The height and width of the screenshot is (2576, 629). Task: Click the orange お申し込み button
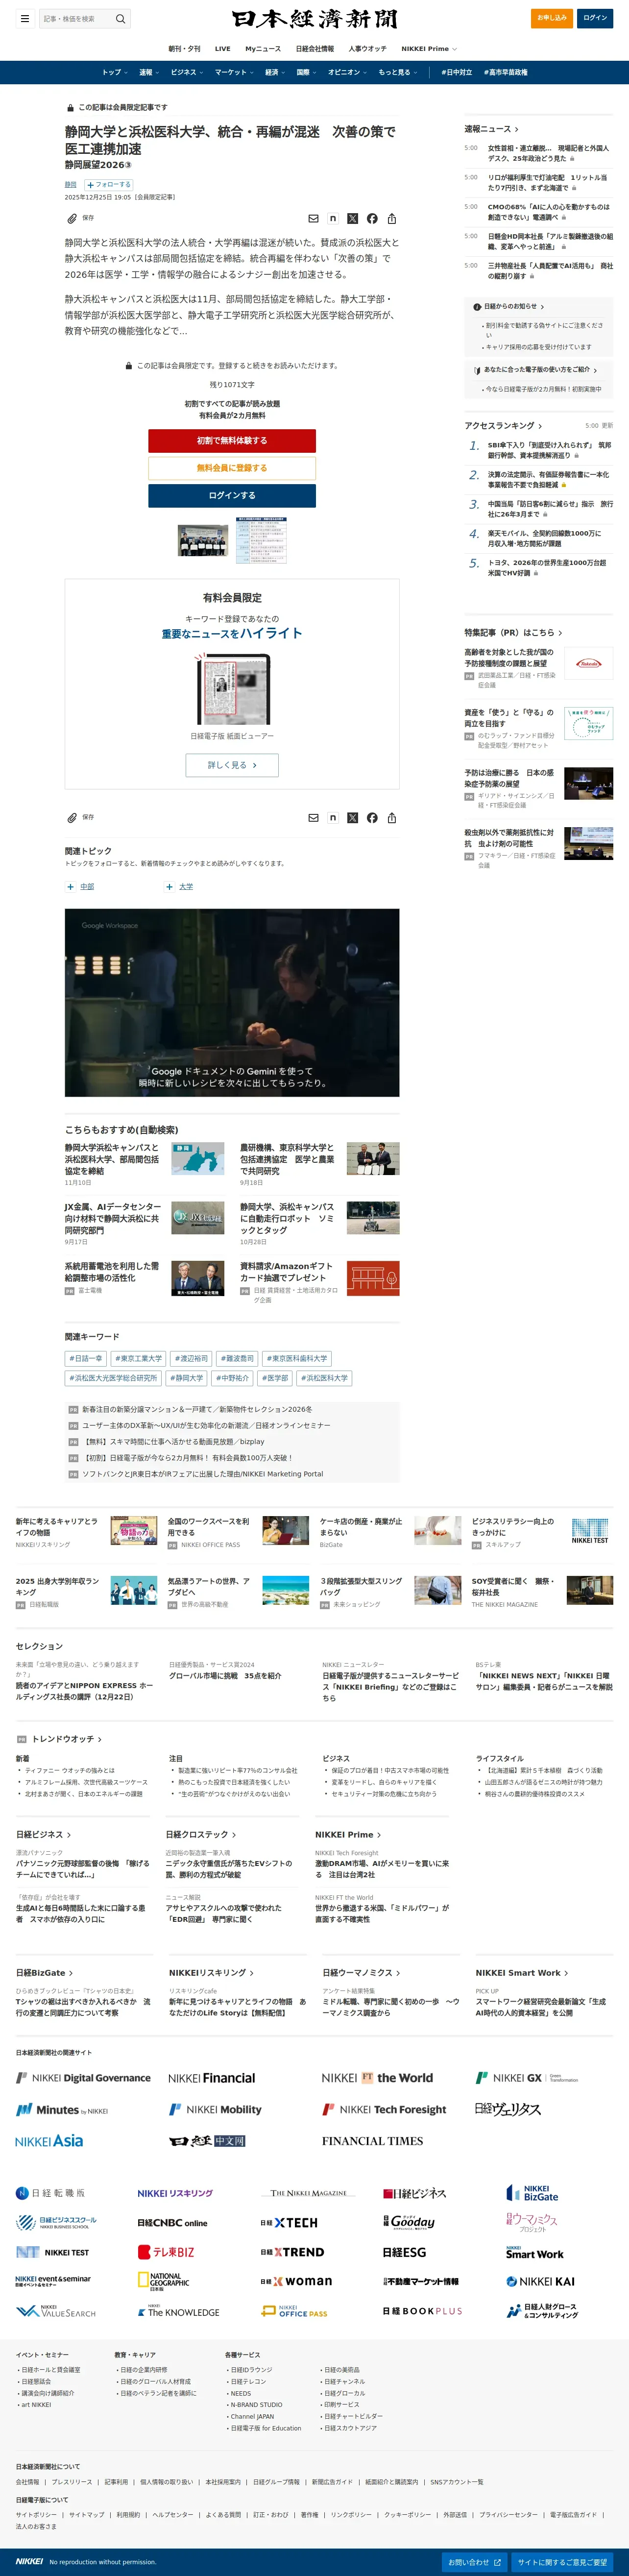pyautogui.click(x=552, y=18)
